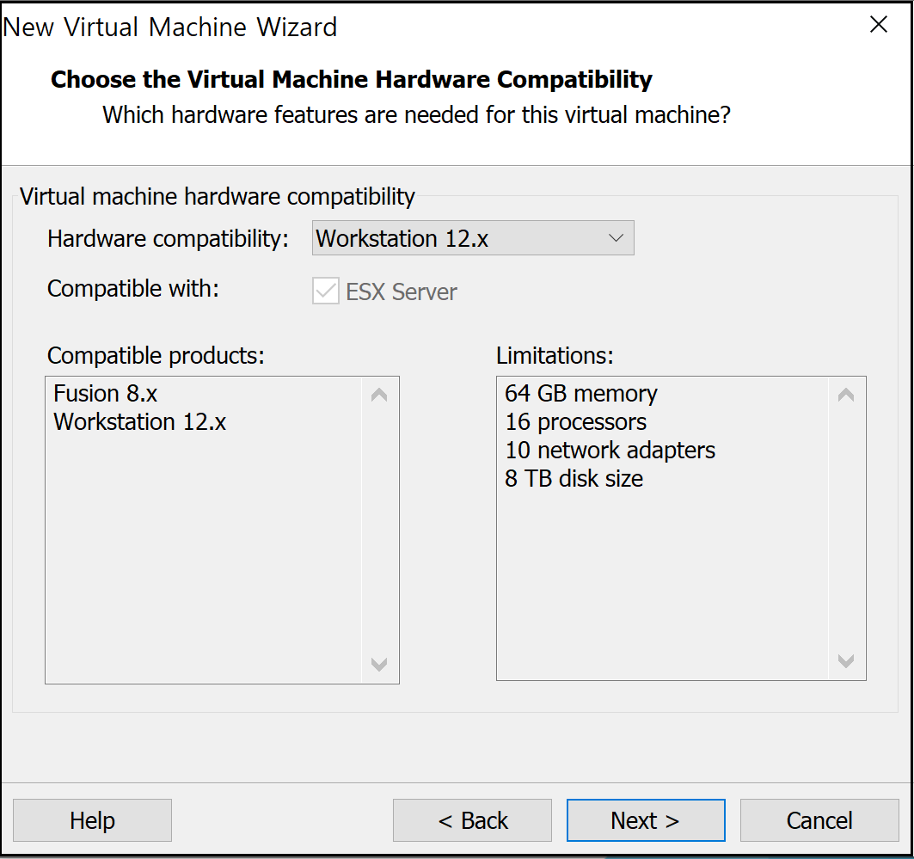This screenshot has width=914, height=859.
Task: Select the 10 network adapters limitation
Action: (610, 450)
